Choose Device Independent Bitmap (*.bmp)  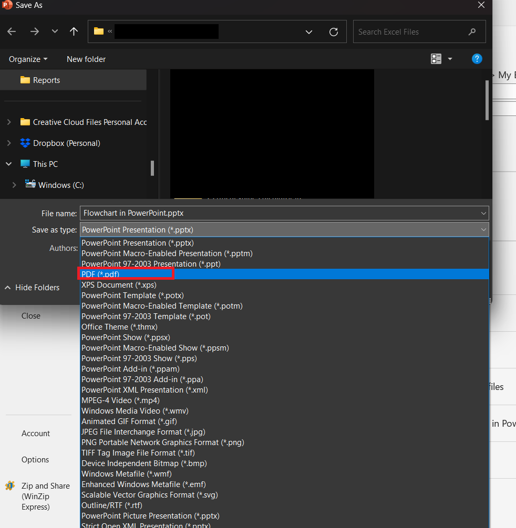click(284, 463)
